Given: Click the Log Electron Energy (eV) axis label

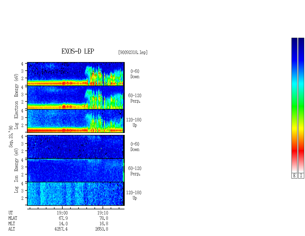Looking at the screenshot, I should click(x=16, y=101).
